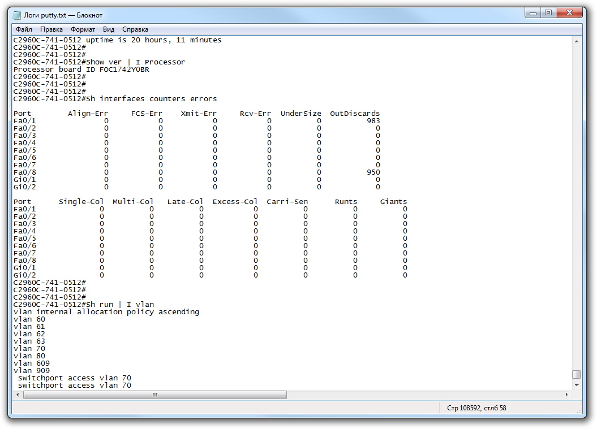The width and height of the screenshot is (597, 429).
Task: Click the standalone line 'vlan 70'
Action: 29,349
